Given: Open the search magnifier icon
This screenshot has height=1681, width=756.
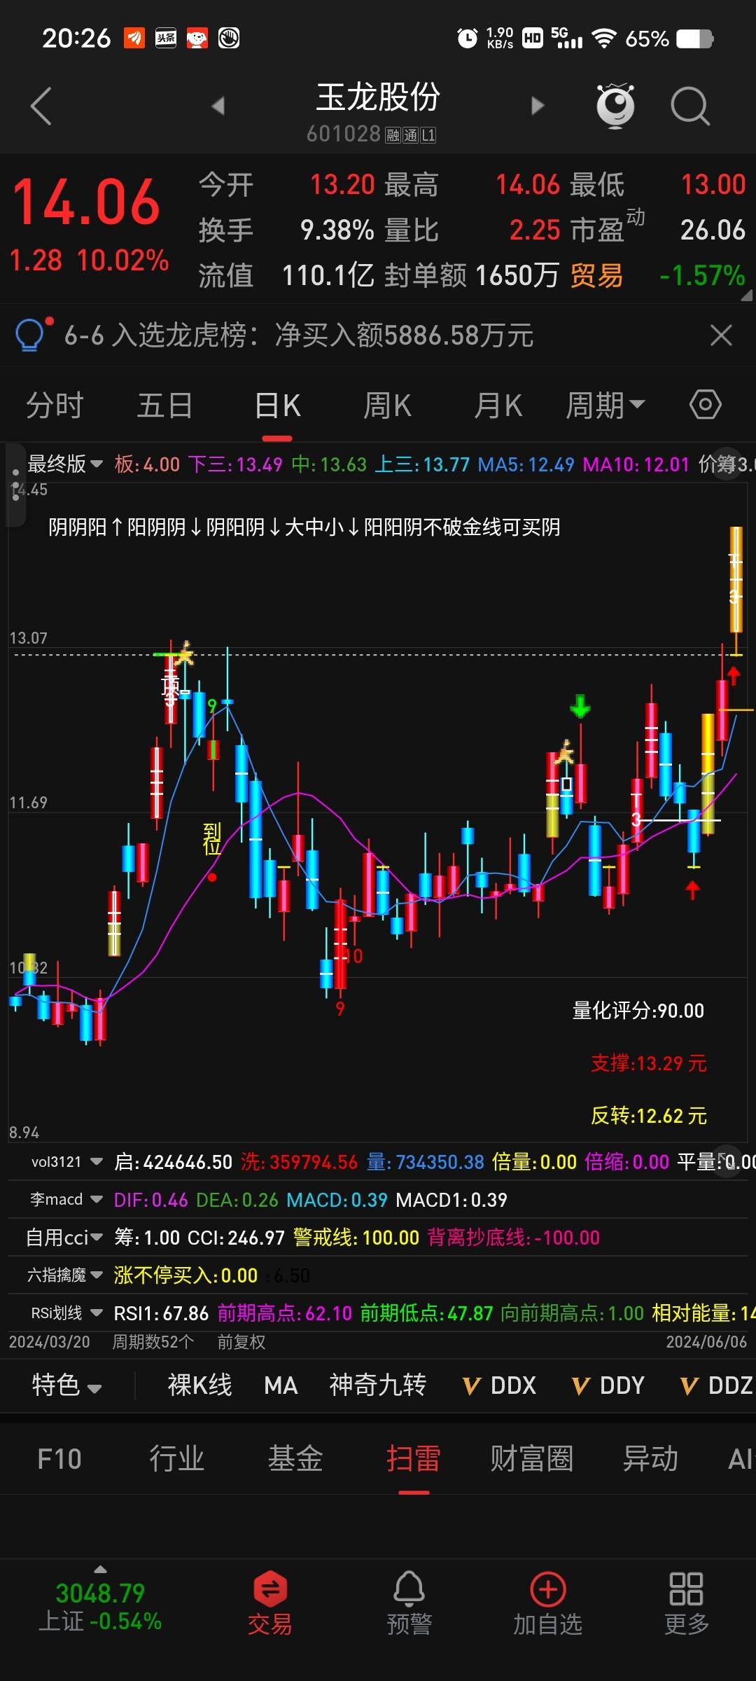Looking at the screenshot, I should [690, 106].
